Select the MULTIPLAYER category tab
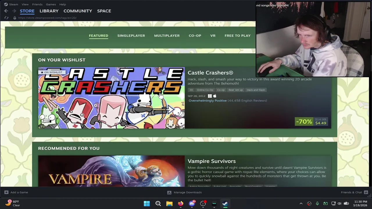Image resolution: width=372 pixels, height=209 pixels. coord(167,35)
